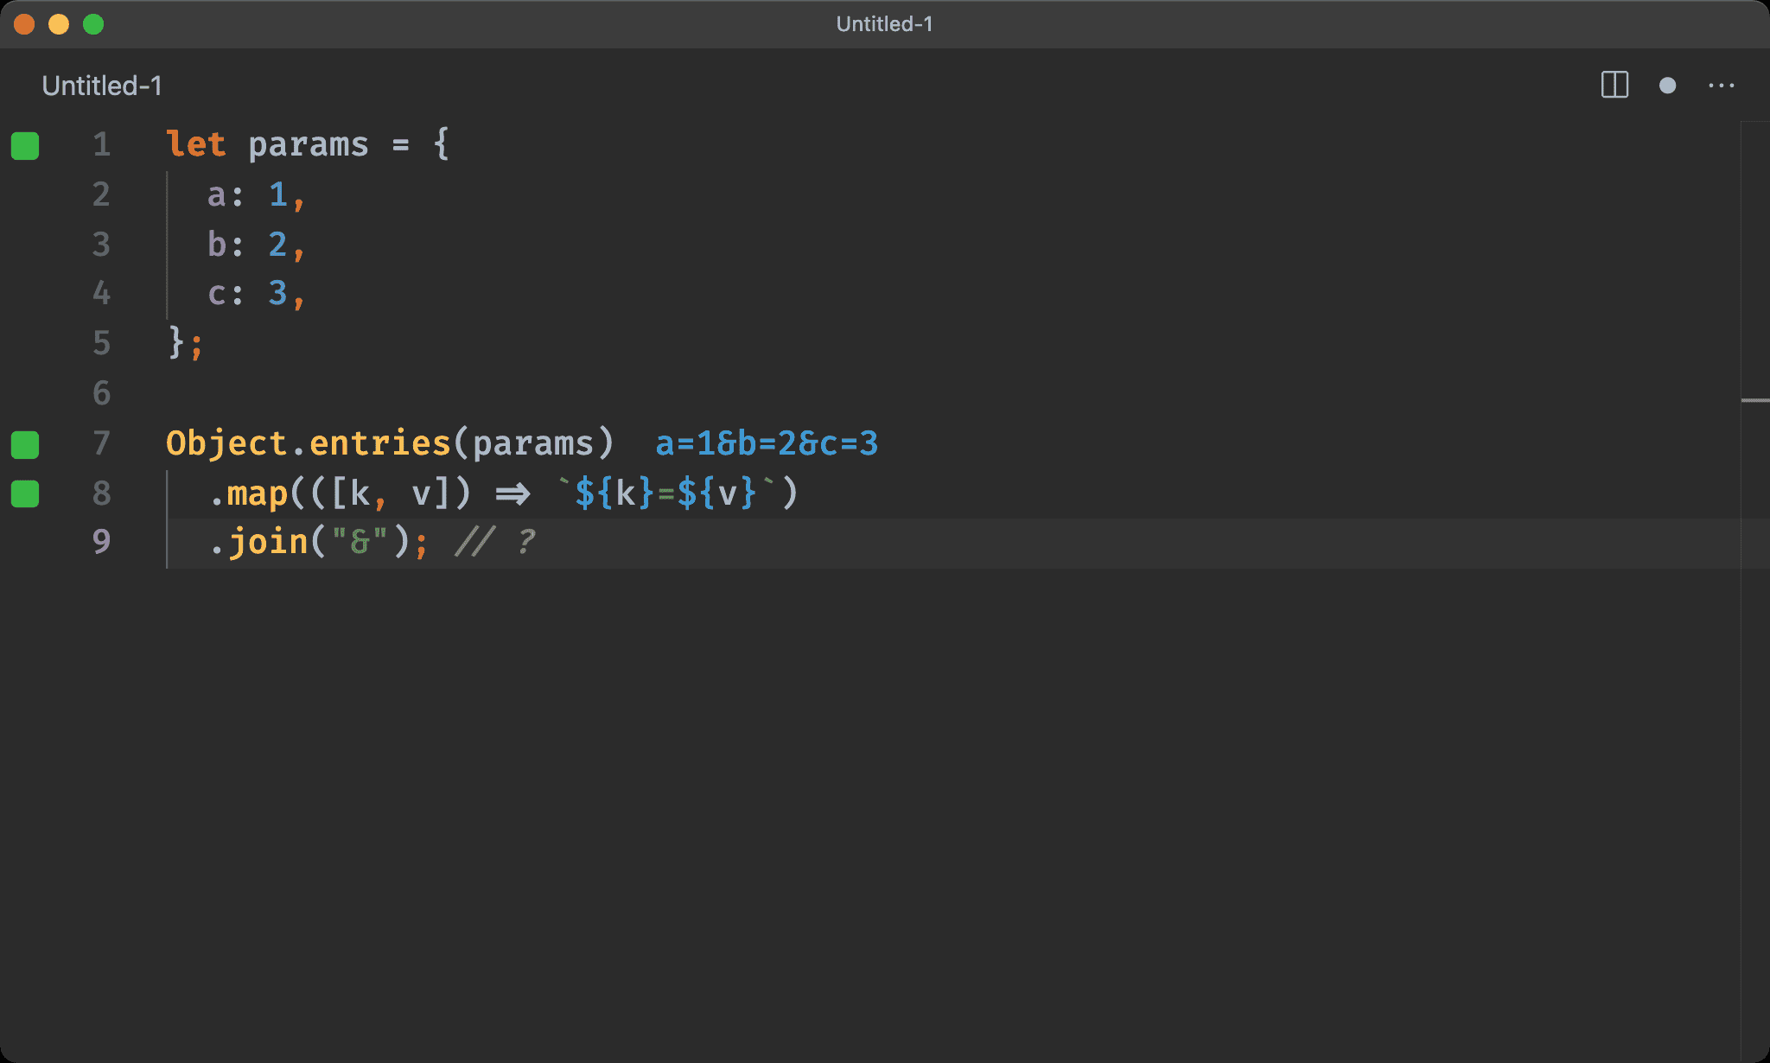Viewport: 1770px width, 1063px height.
Task: Click the green coverage marker on line 8
Action: click(25, 493)
